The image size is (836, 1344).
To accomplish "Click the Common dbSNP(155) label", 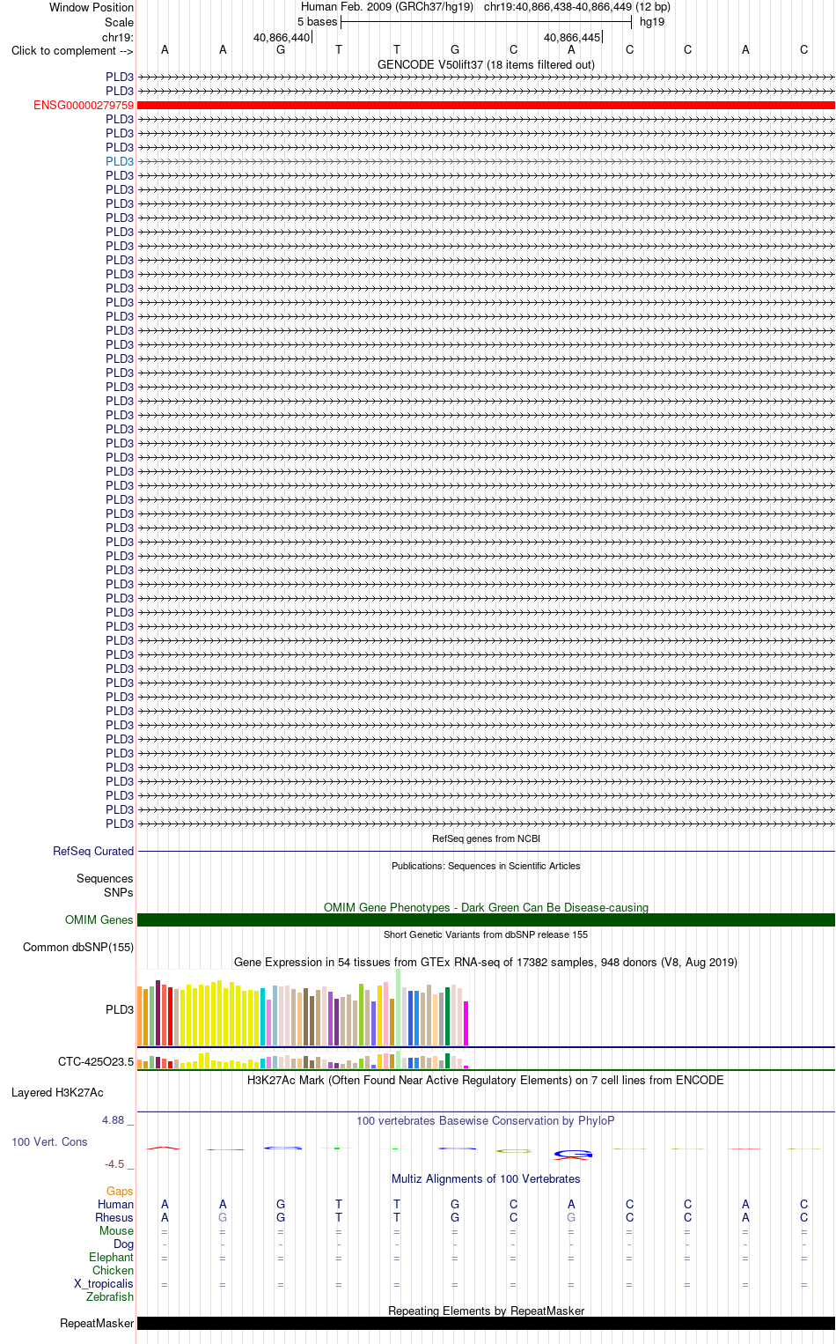I will tap(78, 947).
